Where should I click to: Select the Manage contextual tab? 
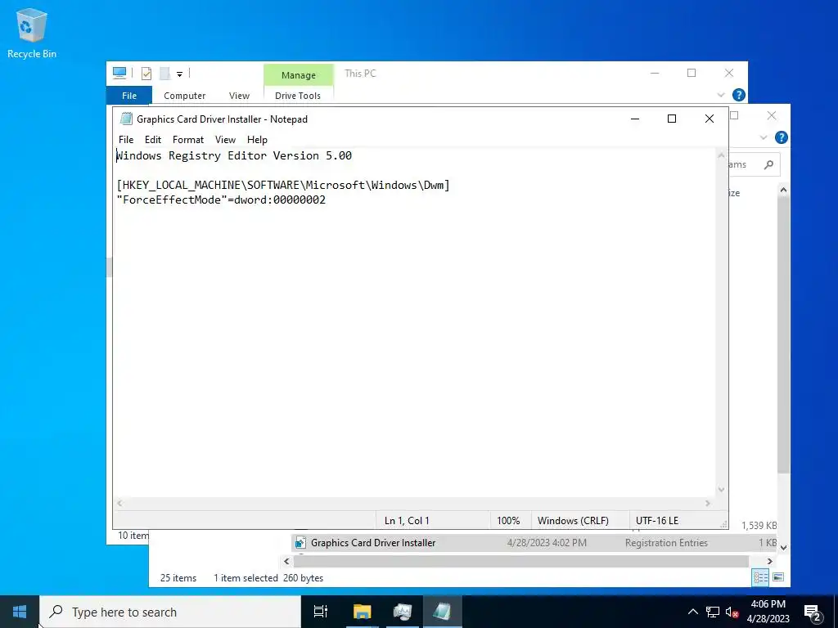298,74
